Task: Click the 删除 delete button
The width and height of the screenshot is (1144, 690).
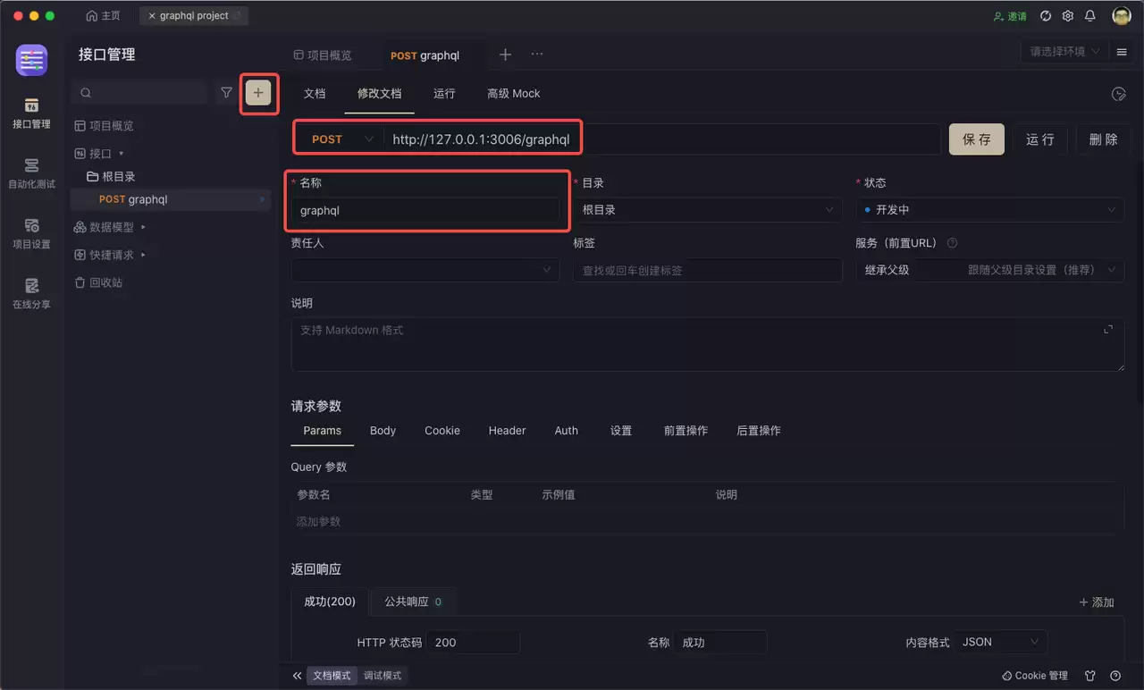Action: pos(1104,139)
